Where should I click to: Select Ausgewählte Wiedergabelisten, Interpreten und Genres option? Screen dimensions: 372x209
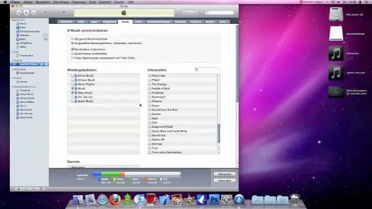(x=72, y=43)
